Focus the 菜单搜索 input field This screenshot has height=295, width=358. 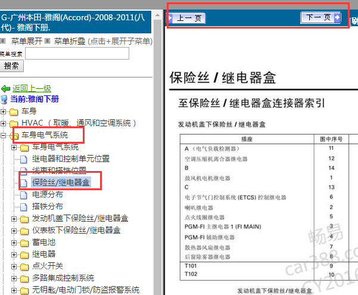point(77,54)
